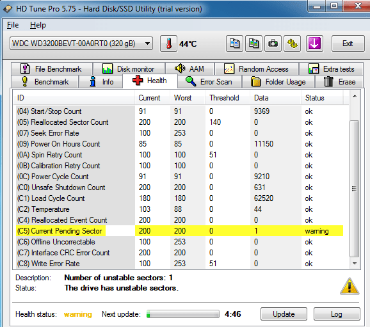This screenshot has width=370, height=327.
Task: Open the AAM tab
Action: (x=189, y=69)
